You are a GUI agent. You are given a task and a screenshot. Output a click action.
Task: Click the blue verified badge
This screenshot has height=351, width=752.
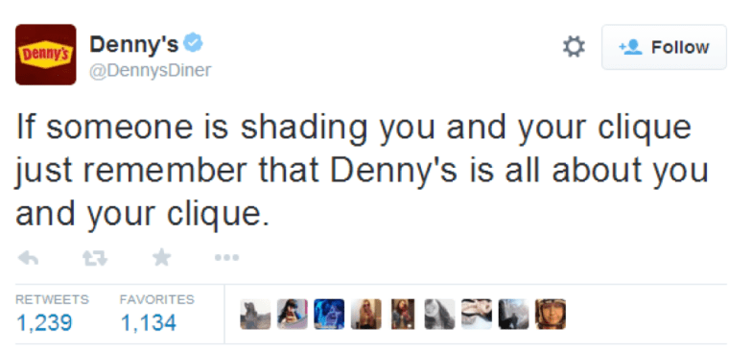(194, 44)
